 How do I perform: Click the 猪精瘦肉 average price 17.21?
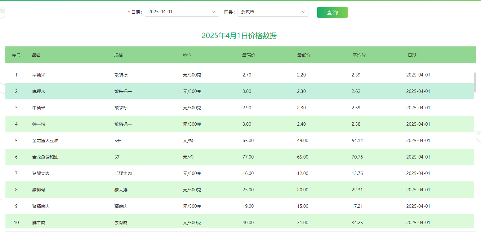[357, 206]
